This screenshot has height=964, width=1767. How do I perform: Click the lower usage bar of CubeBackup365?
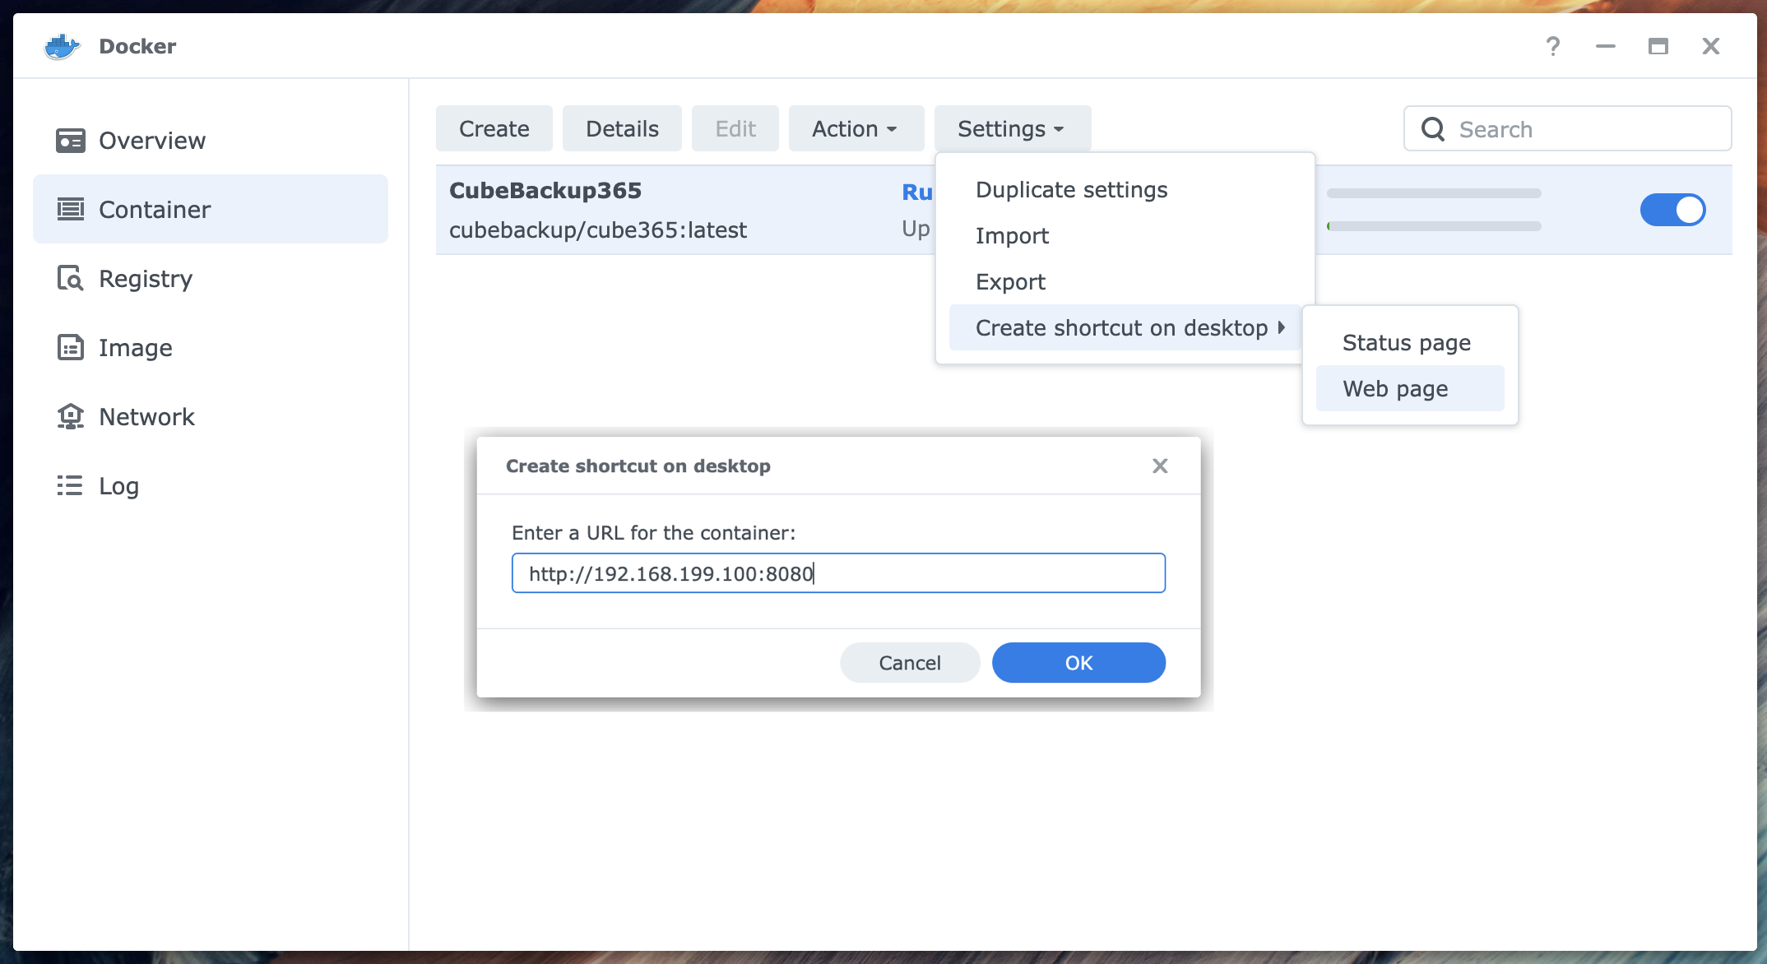point(1434,226)
